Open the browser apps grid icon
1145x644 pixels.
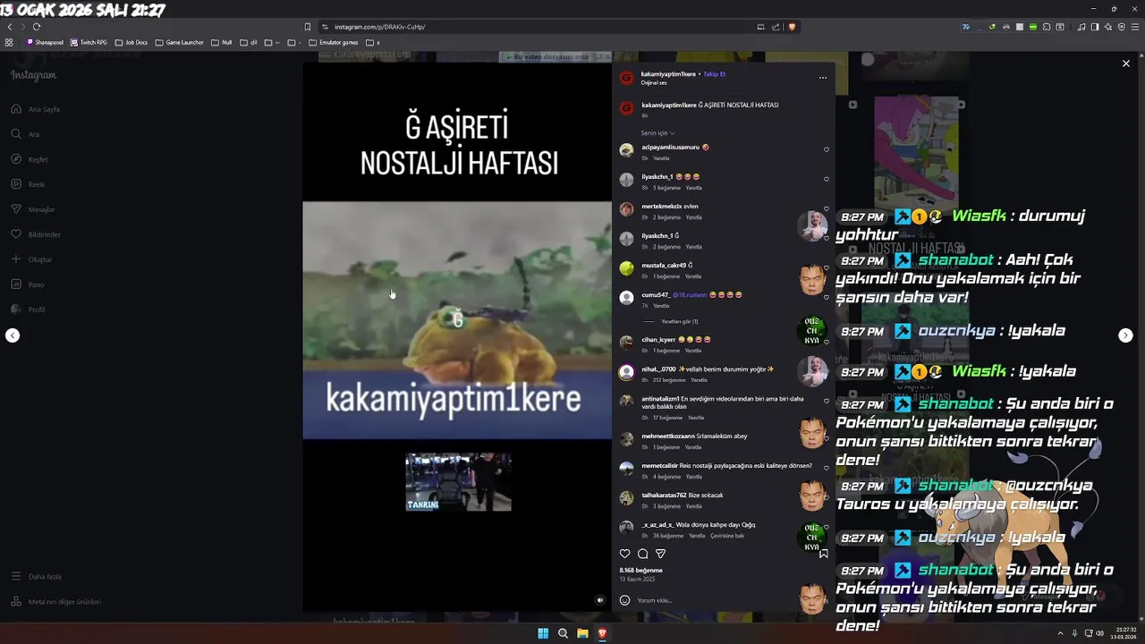pyautogui.click(x=9, y=42)
